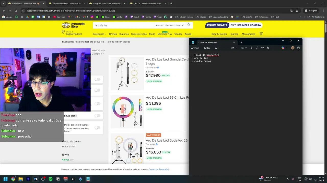Open the RGB 36 Cm ring light thumbnail
This screenshot has width=327, height=183.
pos(127,112)
